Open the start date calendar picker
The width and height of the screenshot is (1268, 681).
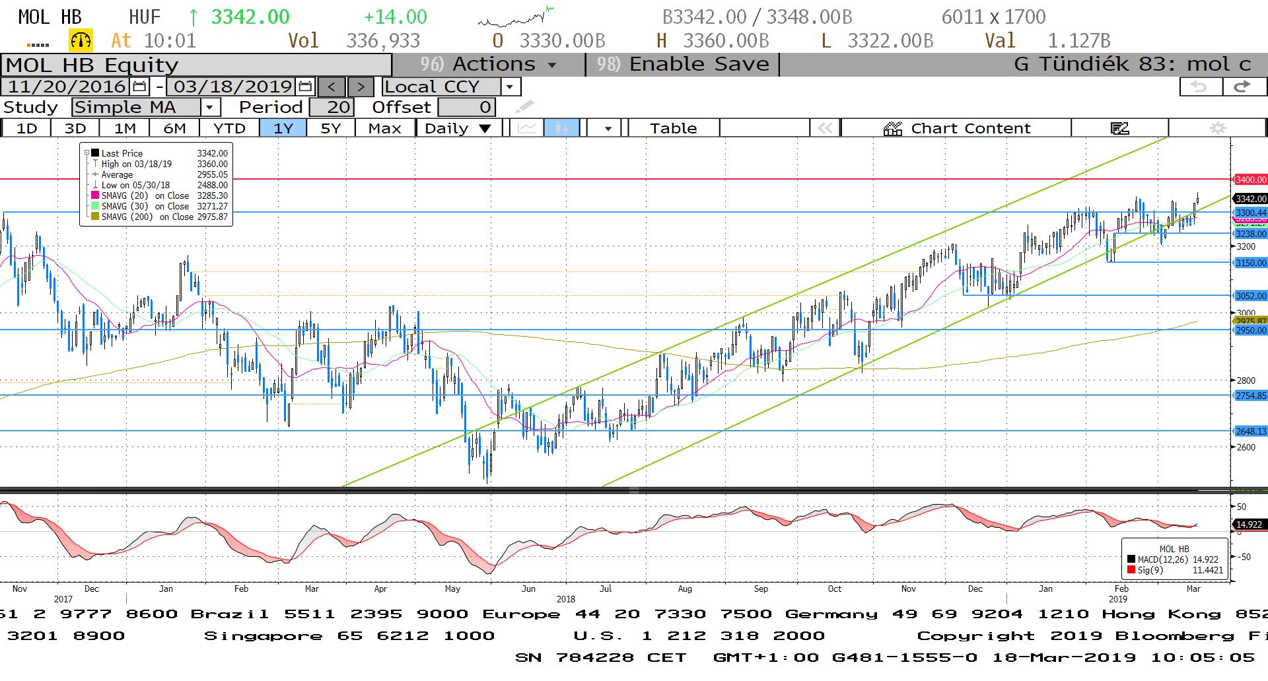click(139, 87)
